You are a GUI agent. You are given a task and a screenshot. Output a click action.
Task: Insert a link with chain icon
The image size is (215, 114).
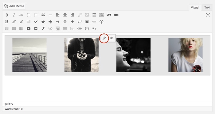coord(80,15)
